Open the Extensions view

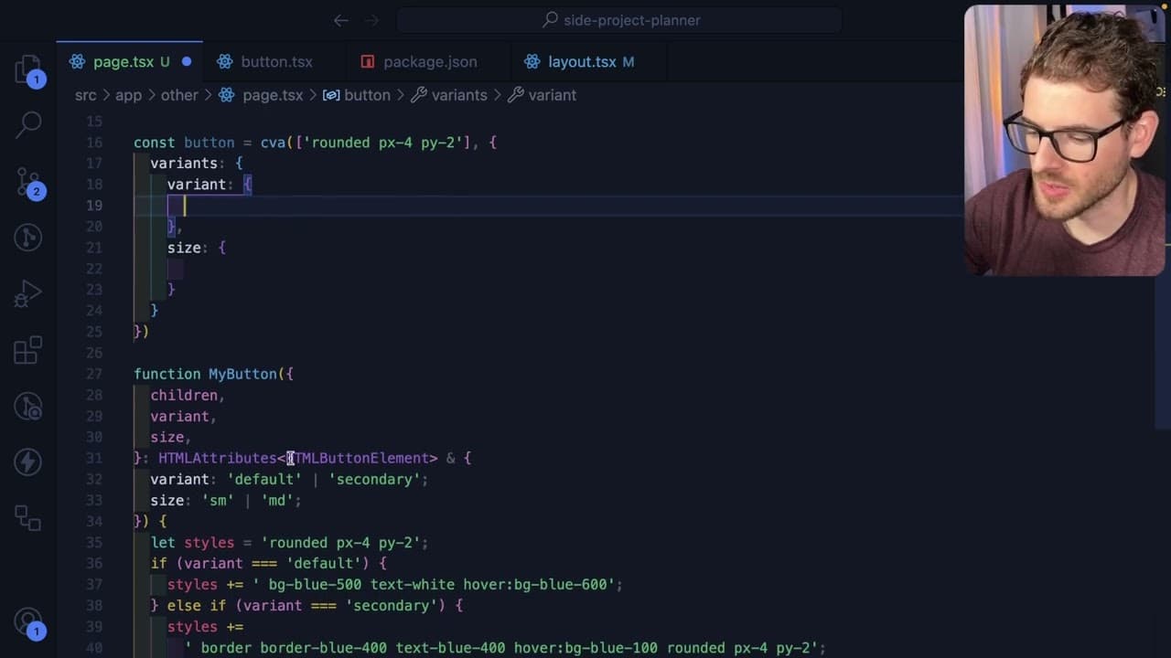[x=27, y=350]
